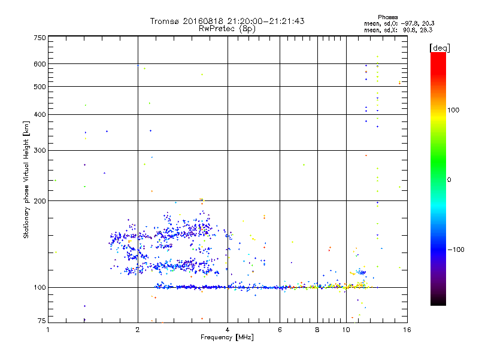Click the colorbar tick label '100'

453,110
